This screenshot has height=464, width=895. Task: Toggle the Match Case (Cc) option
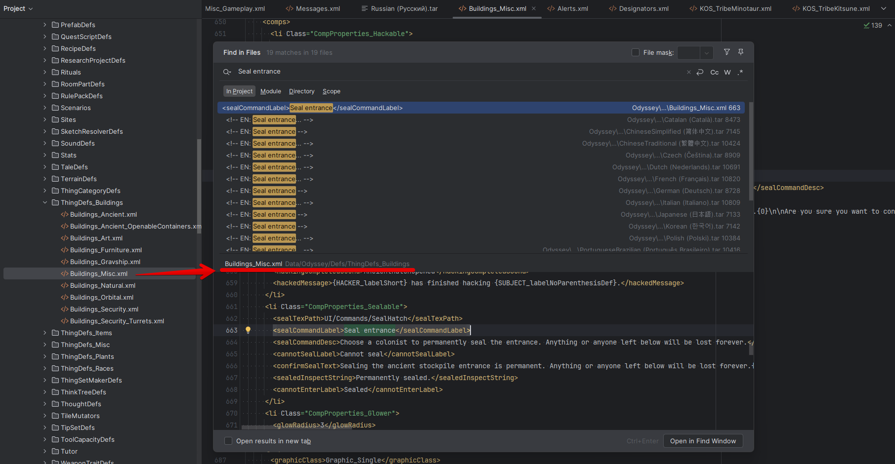(714, 73)
